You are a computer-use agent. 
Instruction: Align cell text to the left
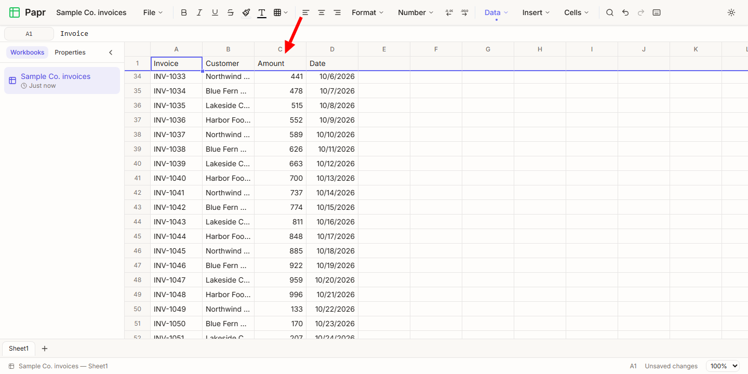click(306, 12)
